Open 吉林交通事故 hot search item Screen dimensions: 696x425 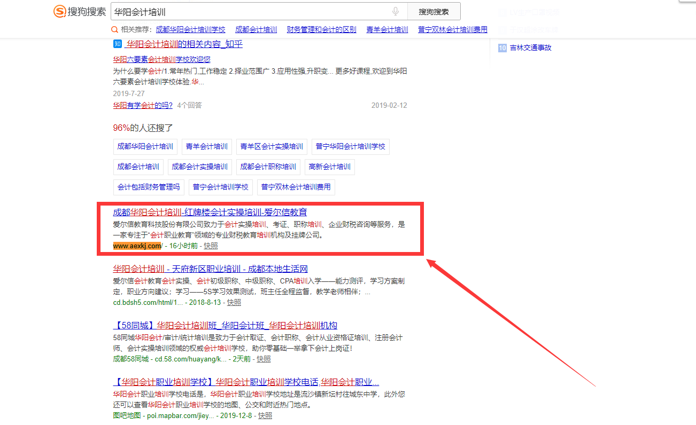point(531,48)
